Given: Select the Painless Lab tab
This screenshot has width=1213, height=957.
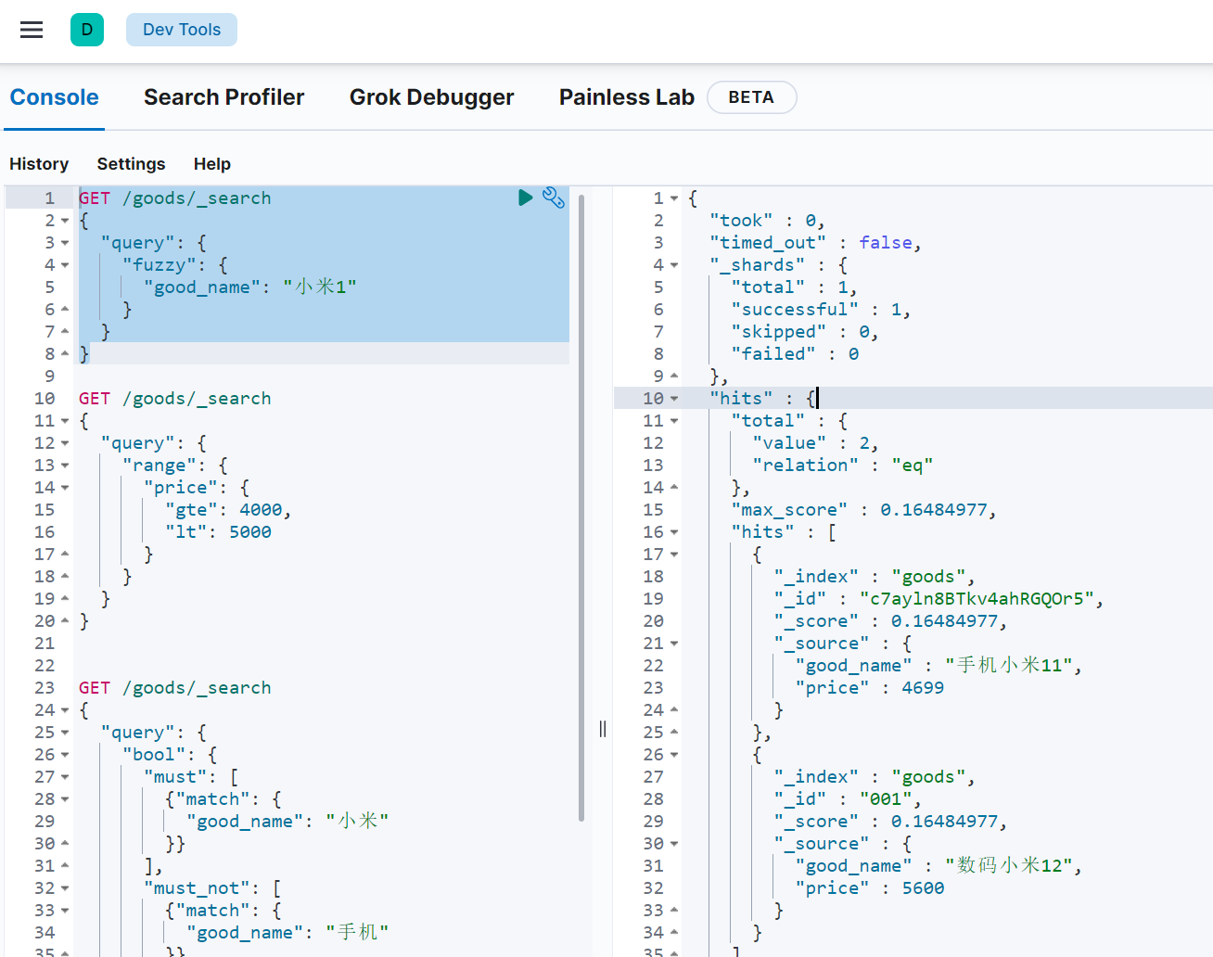Looking at the screenshot, I should (626, 97).
